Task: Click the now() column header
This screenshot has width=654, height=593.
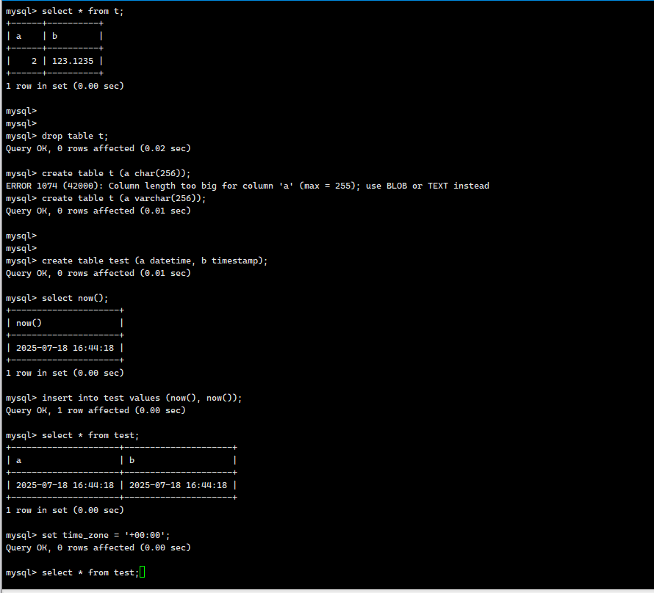Action: [x=29, y=323]
